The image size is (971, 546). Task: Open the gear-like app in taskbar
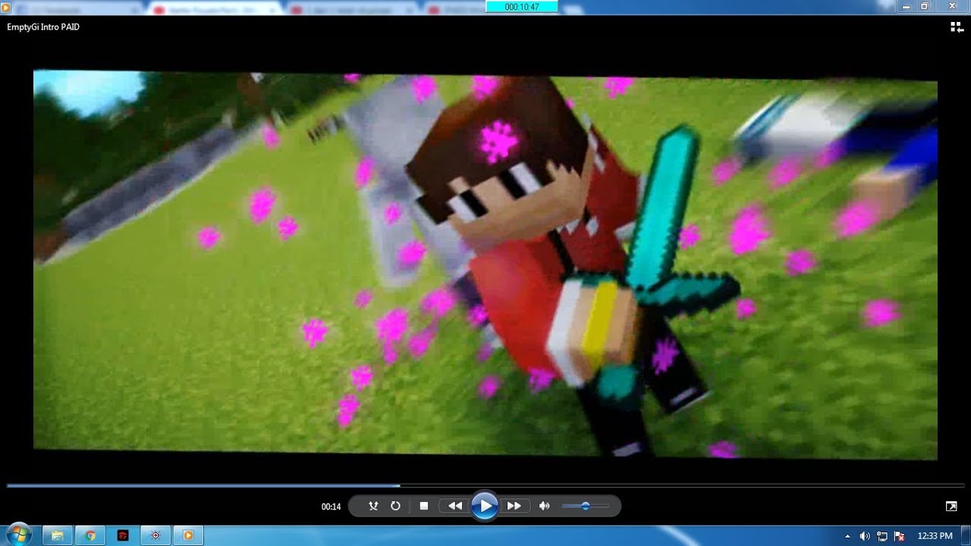156,535
